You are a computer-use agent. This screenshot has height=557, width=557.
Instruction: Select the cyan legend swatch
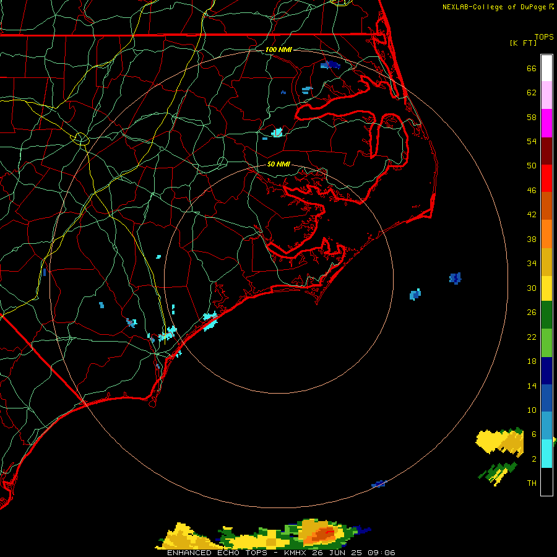pyautogui.click(x=546, y=454)
